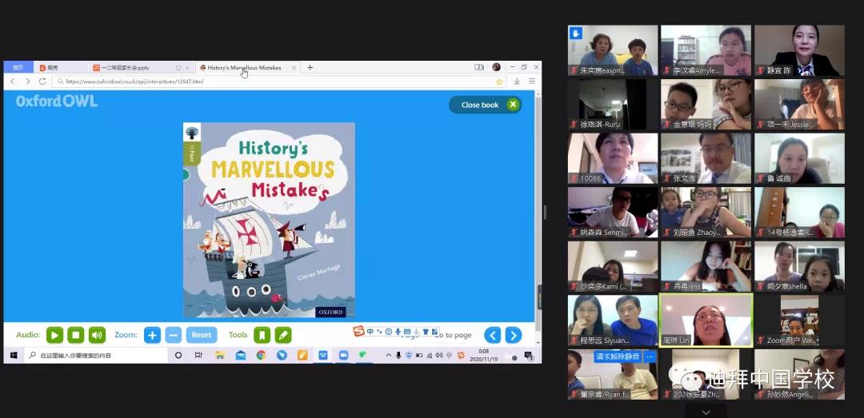Click the taskbar volume icon
This screenshot has width=864, height=418.
(438, 355)
